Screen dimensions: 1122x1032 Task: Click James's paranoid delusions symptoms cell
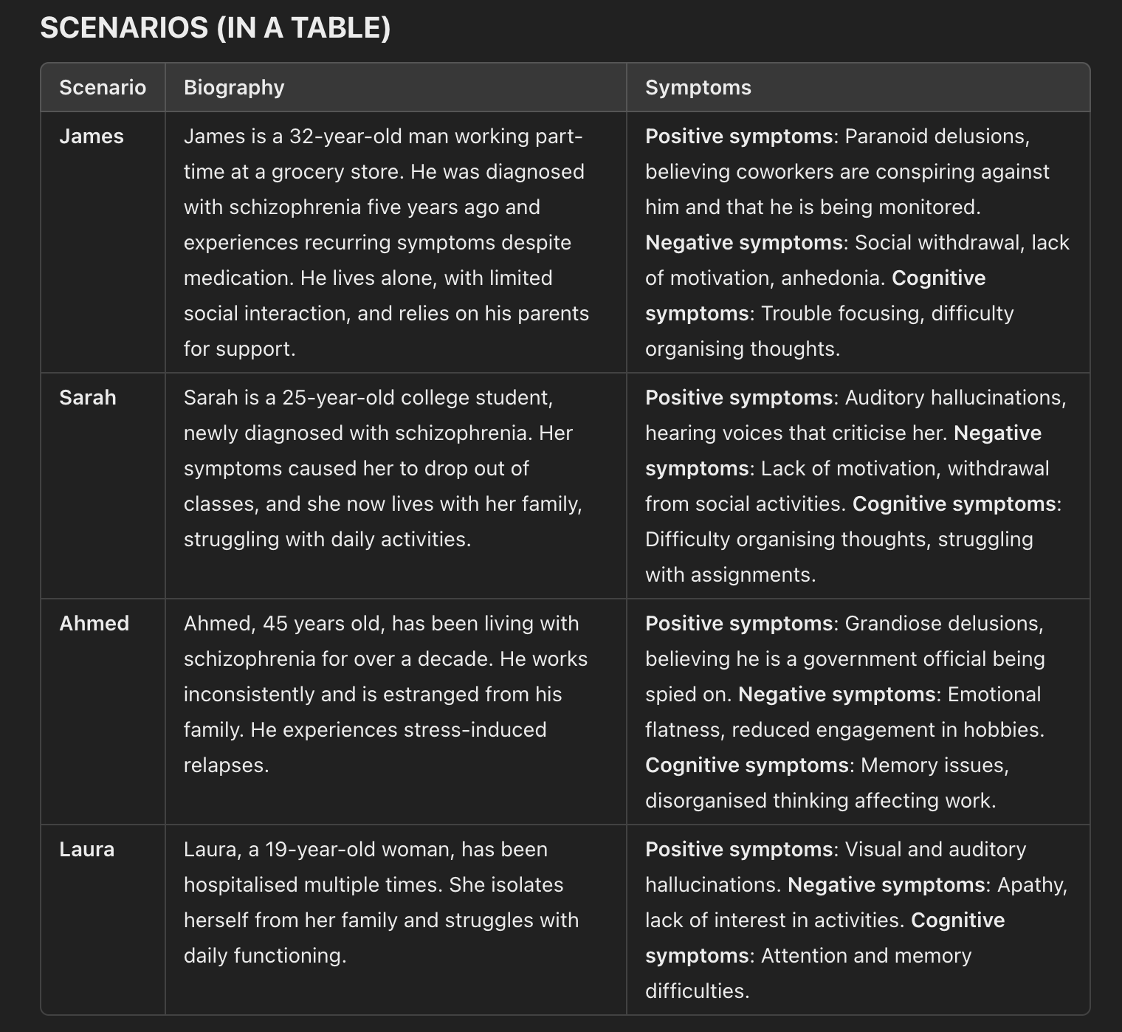[858, 242]
